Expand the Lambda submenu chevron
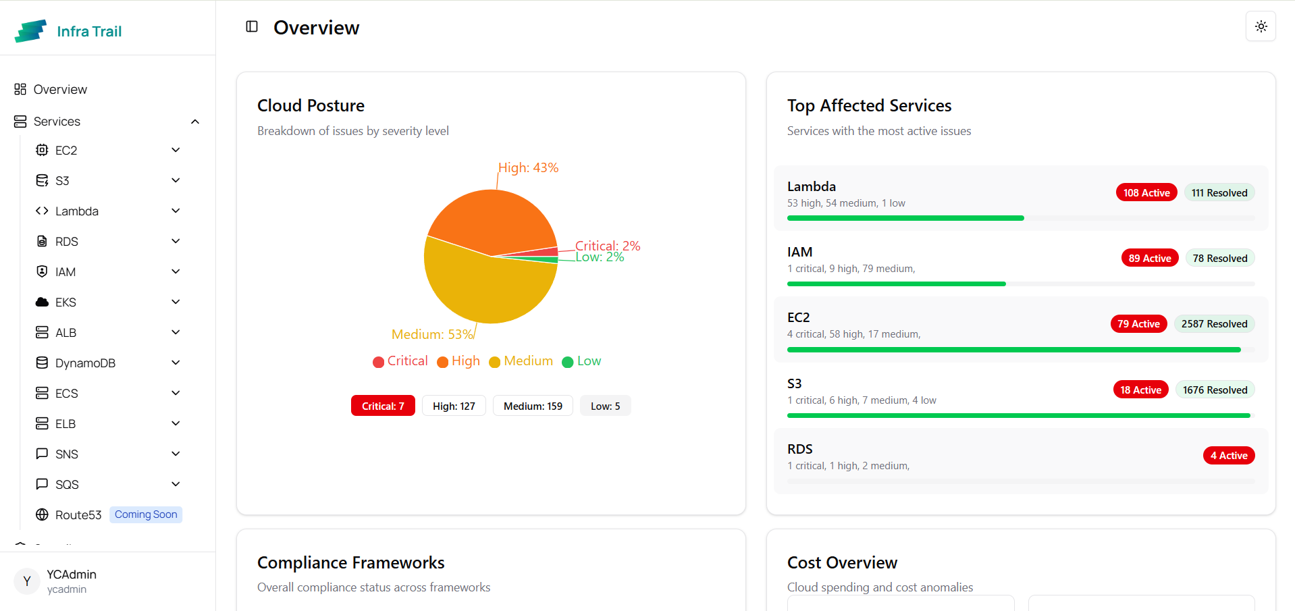This screenshot has height=611, width=1295. [x=176, y=211]
